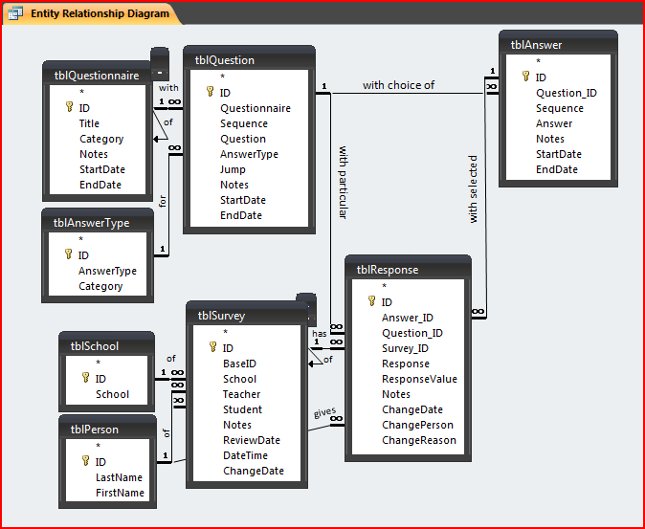Select the Question_ID field in tblAnswer

coord(566,93)
